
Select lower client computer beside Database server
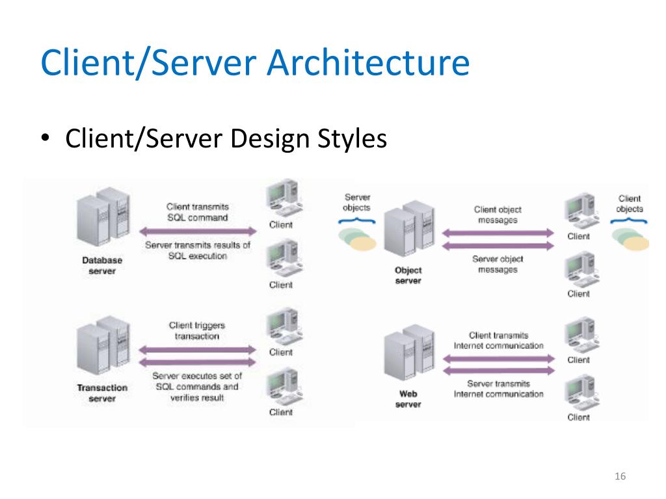(284, 259)
